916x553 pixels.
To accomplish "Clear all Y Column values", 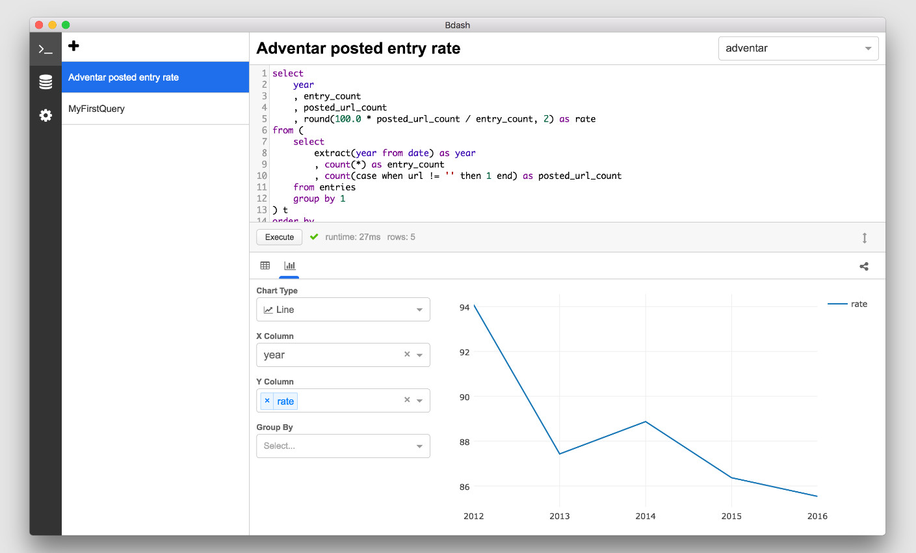I will pyautogui.click(x=407, y=400).
